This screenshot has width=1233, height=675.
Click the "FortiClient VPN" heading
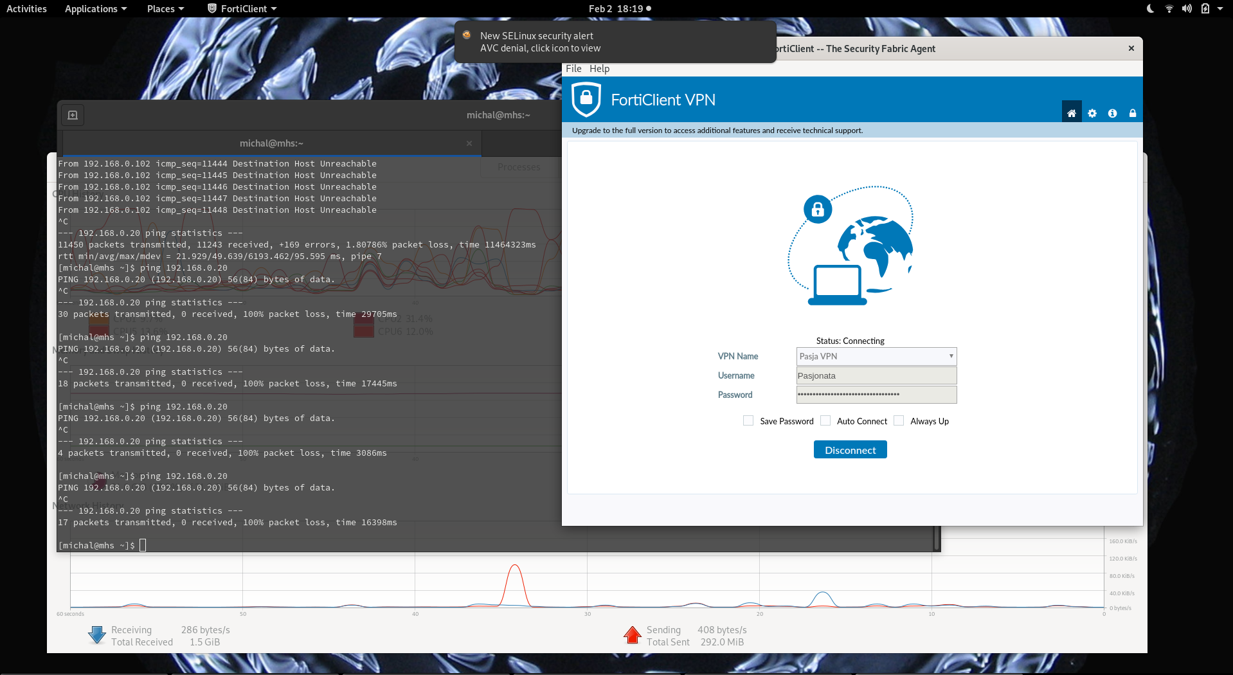click(663, 100)
